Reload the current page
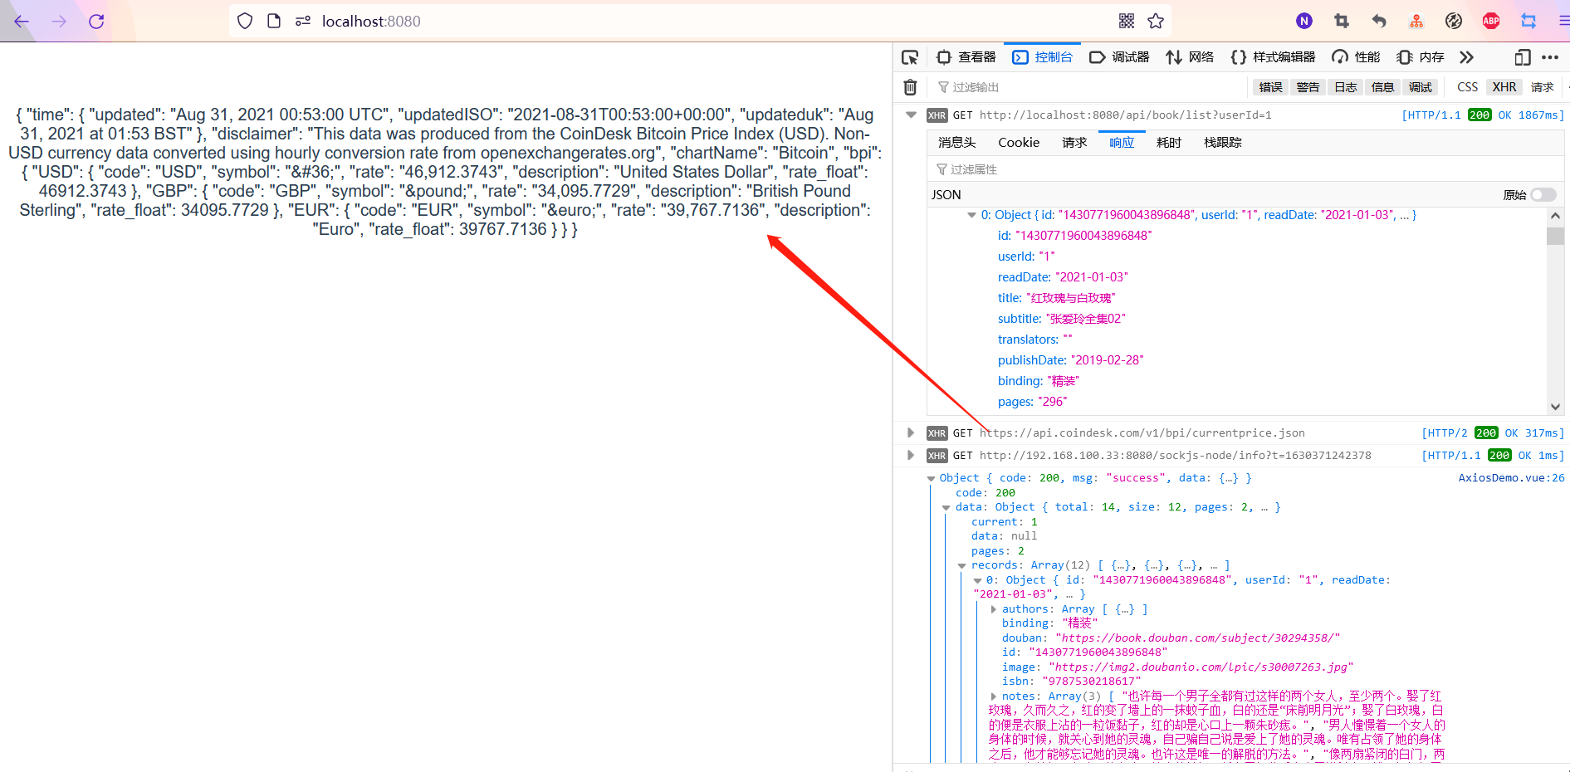The image size is (1570, 772). (96, 22)
